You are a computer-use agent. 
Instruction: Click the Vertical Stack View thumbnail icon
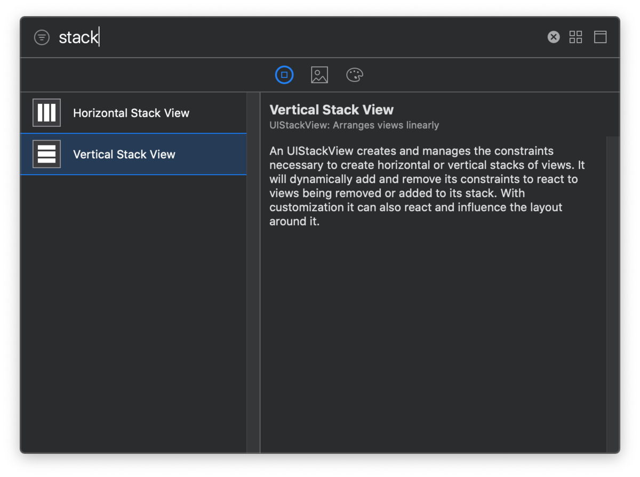tap(46, 154)
